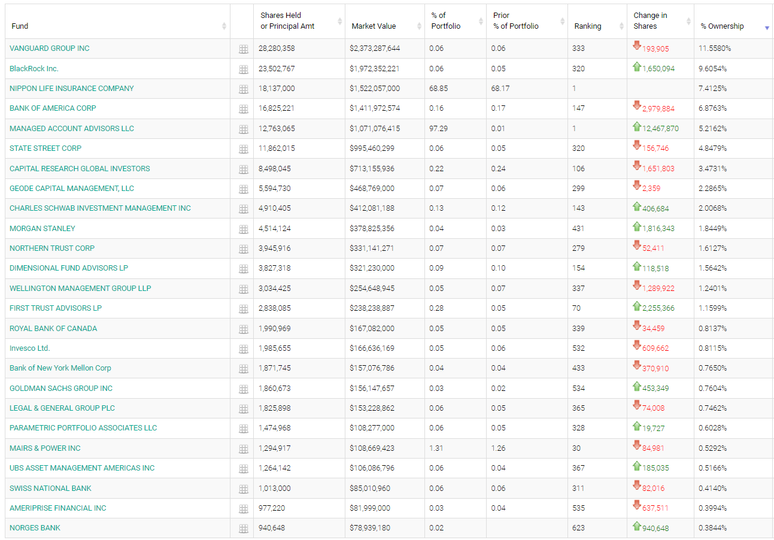Open CHARLES SCHWAB INVESTMENT MANAGEMENT link

click(x=100, y=208)
